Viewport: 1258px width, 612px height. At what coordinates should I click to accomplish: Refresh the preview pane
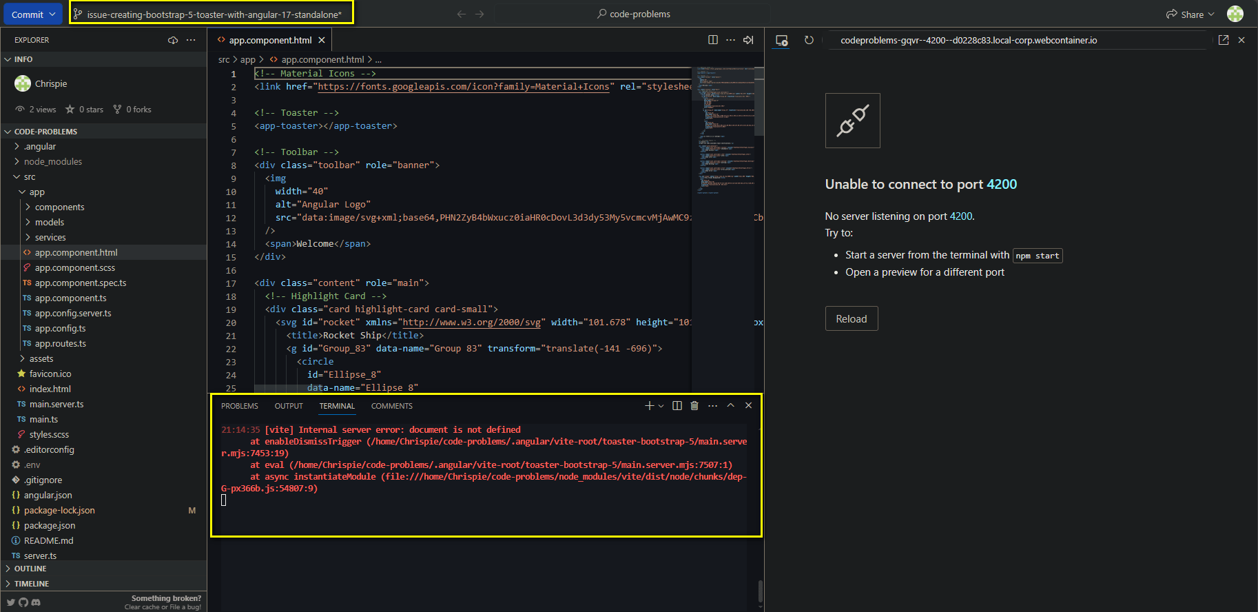pos(809,40)
